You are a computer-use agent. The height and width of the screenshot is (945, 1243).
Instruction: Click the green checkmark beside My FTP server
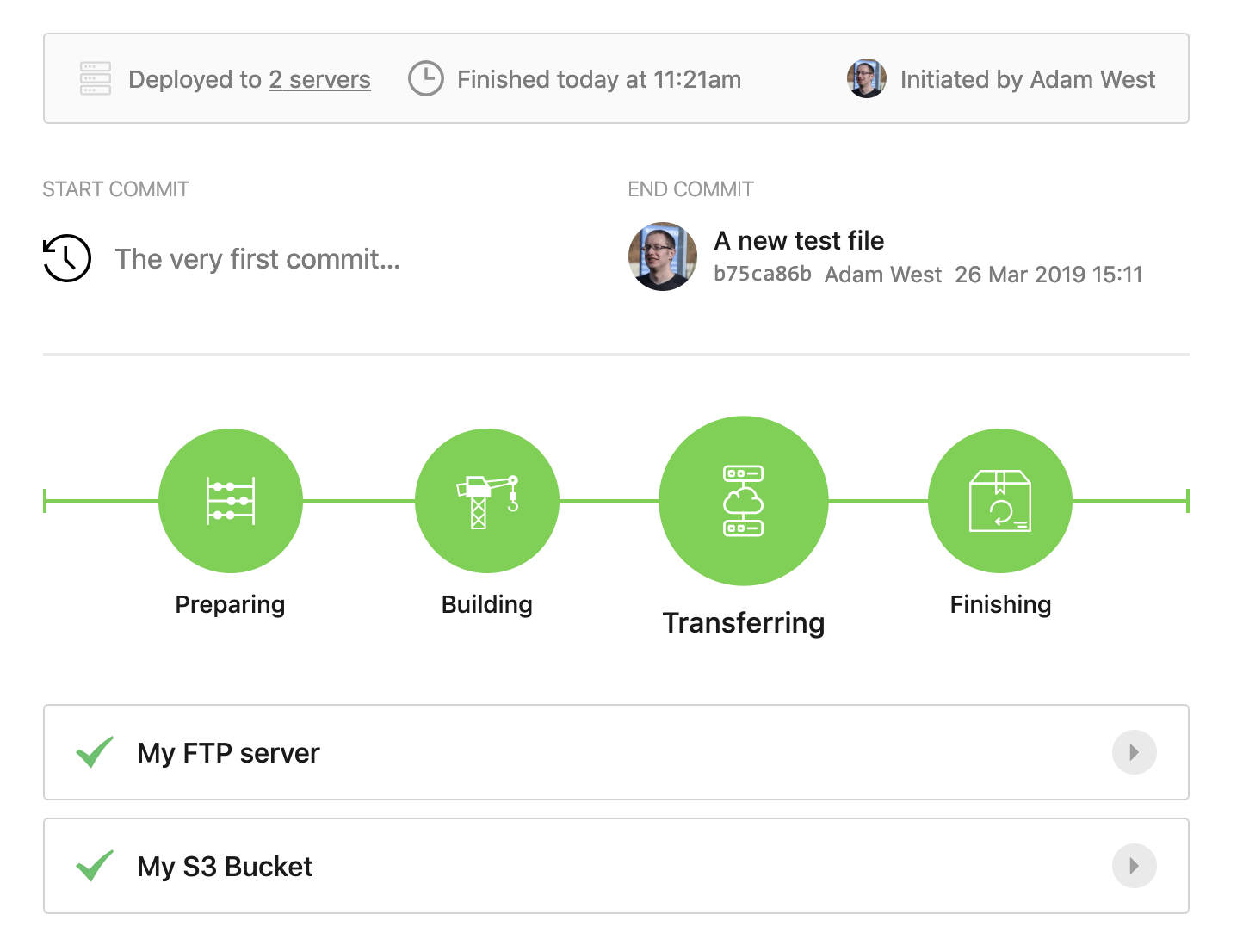click(95, 752)
